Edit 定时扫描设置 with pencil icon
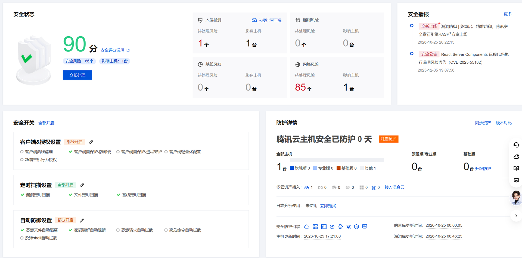Screen dimensions: 522x258 (82, 185)
